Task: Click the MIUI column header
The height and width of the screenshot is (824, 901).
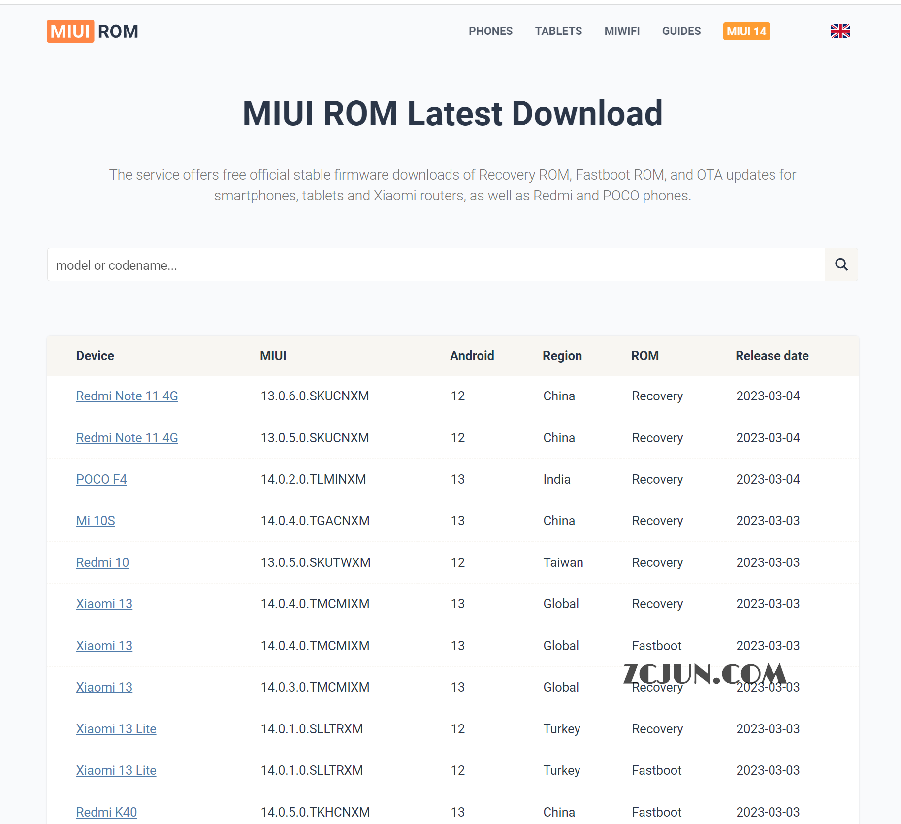Action: 273,356
